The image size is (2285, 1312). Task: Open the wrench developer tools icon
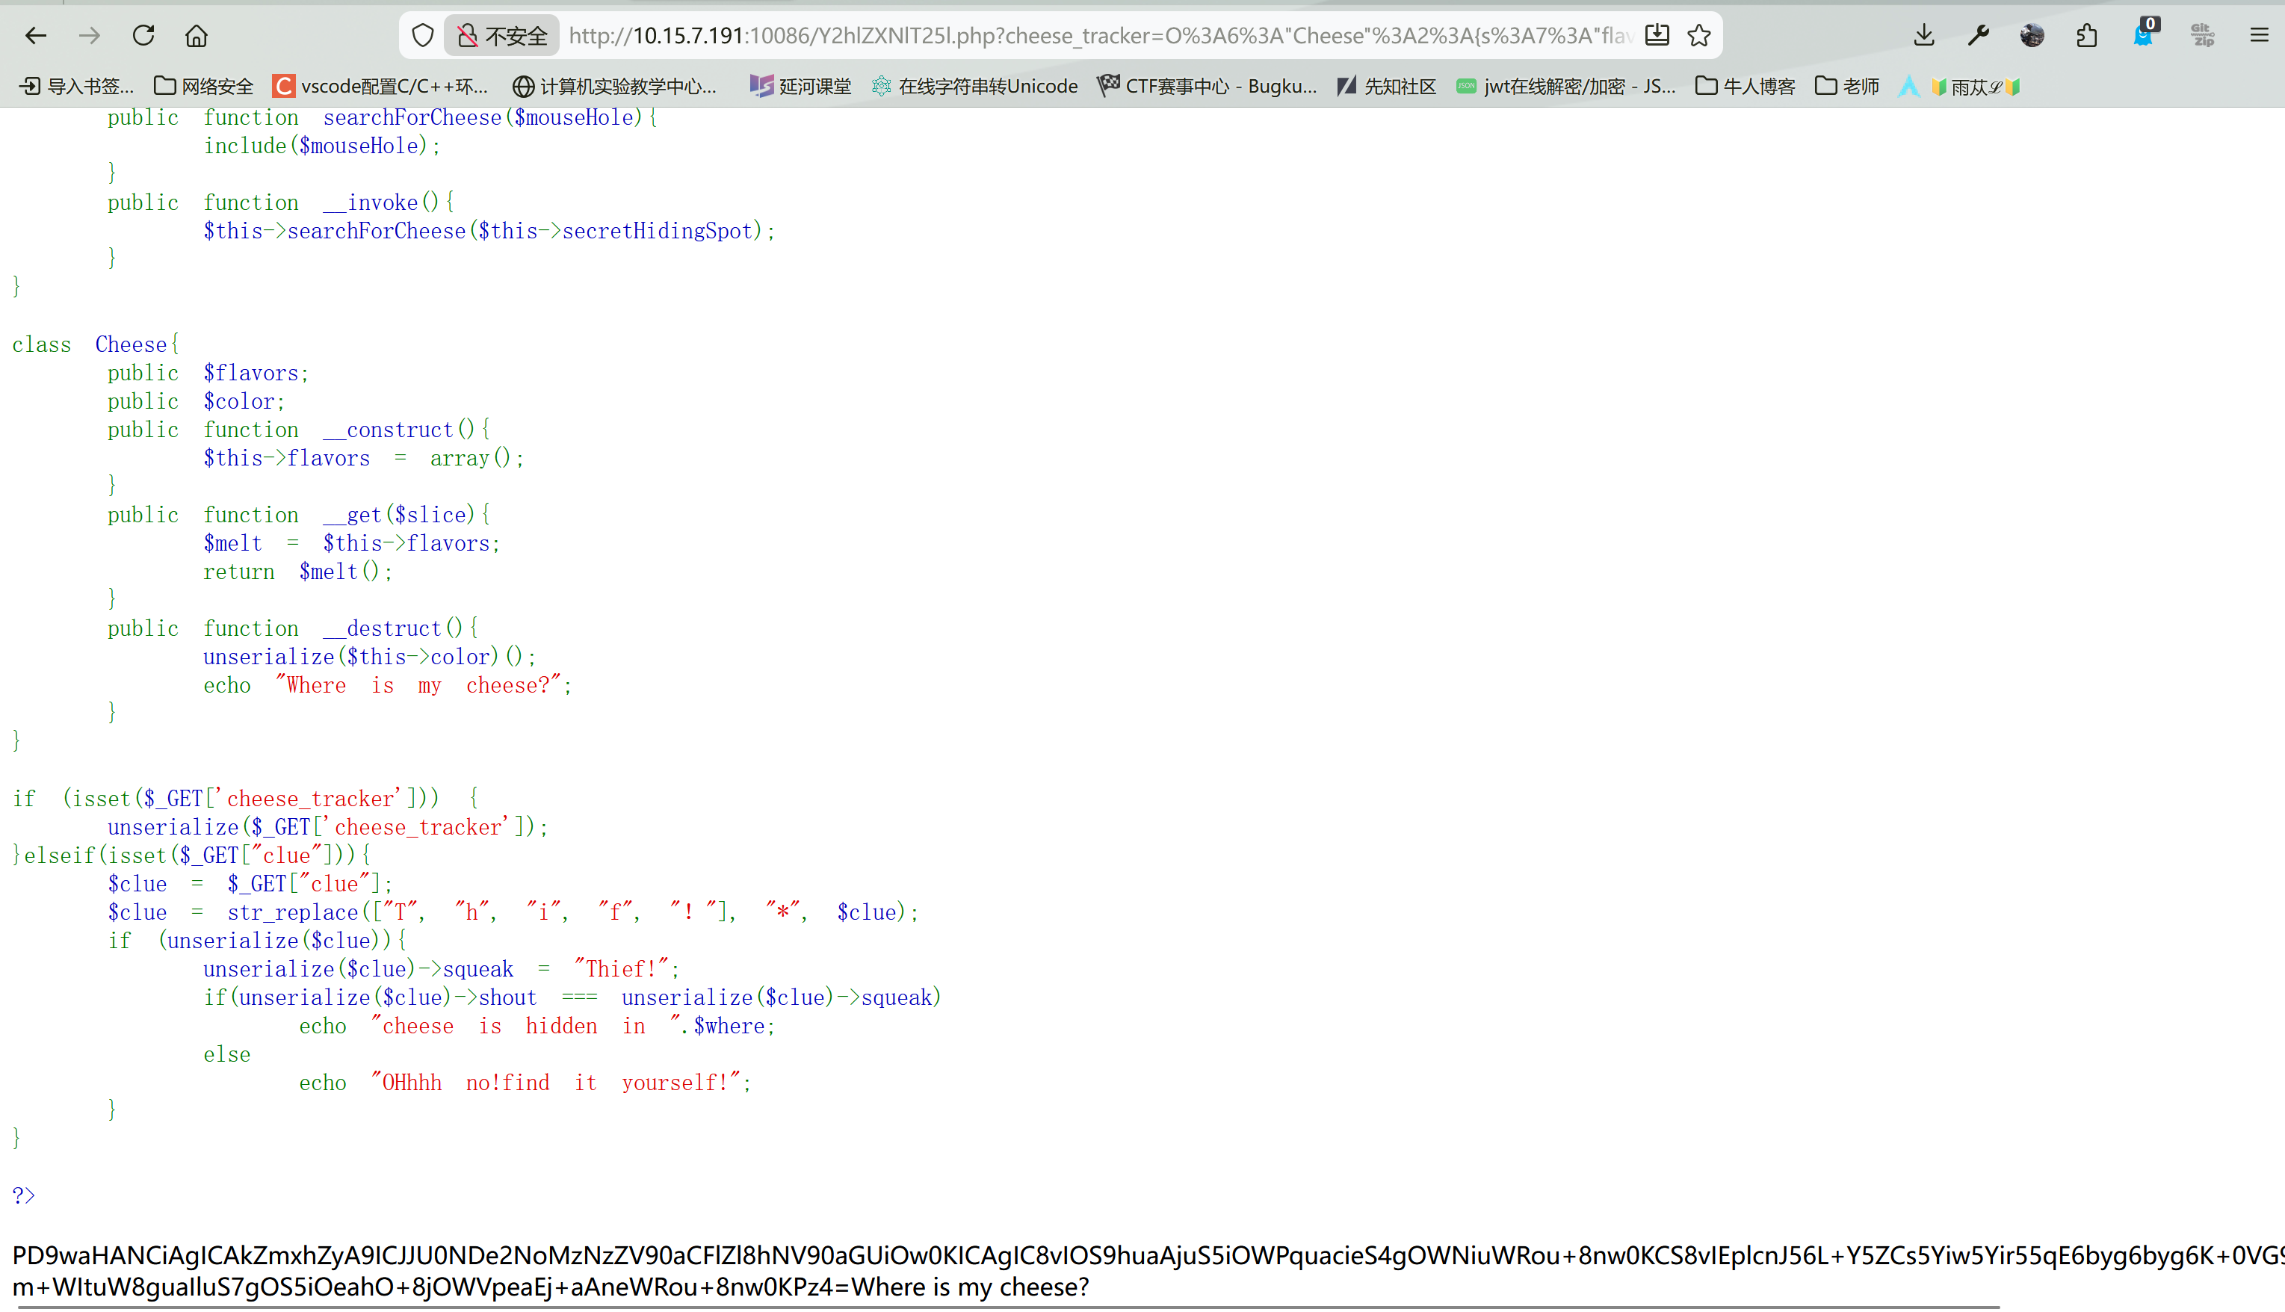click(x=1978, y=36)
